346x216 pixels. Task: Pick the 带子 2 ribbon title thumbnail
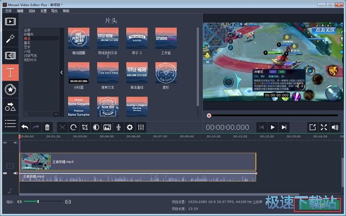[137, 38]
